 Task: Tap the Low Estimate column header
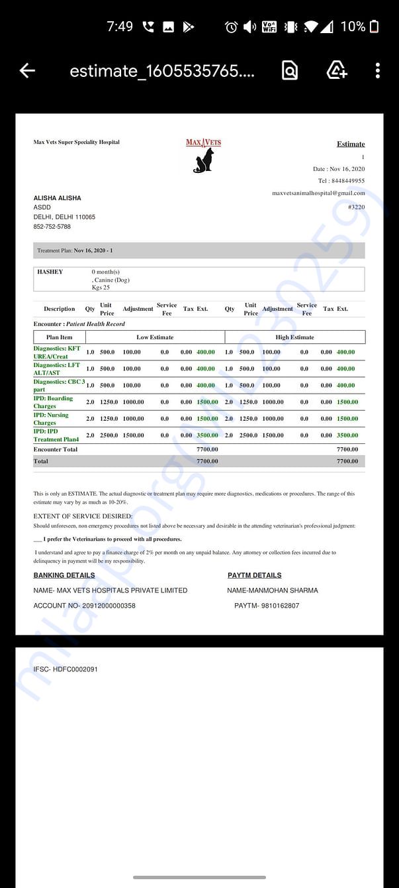coord(155,337)
